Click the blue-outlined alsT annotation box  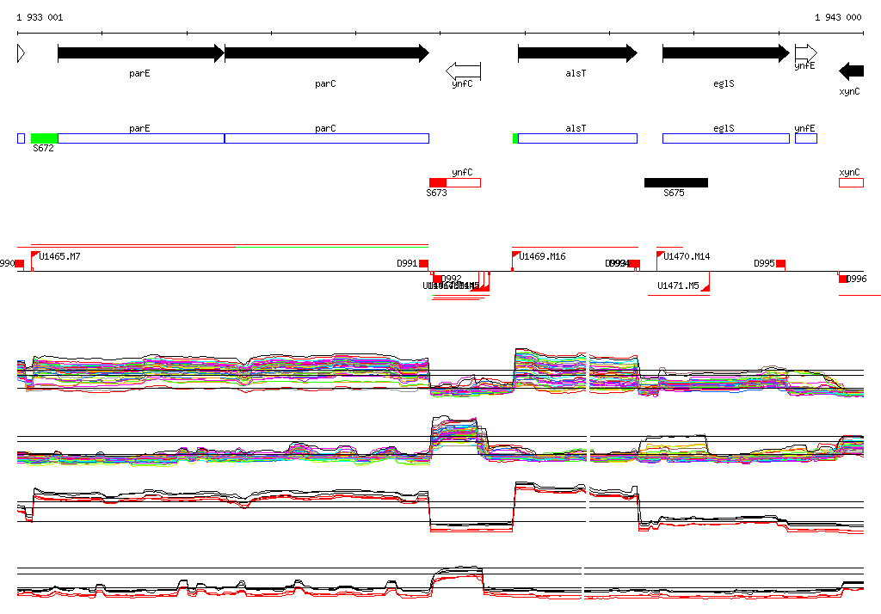point(577,138)
